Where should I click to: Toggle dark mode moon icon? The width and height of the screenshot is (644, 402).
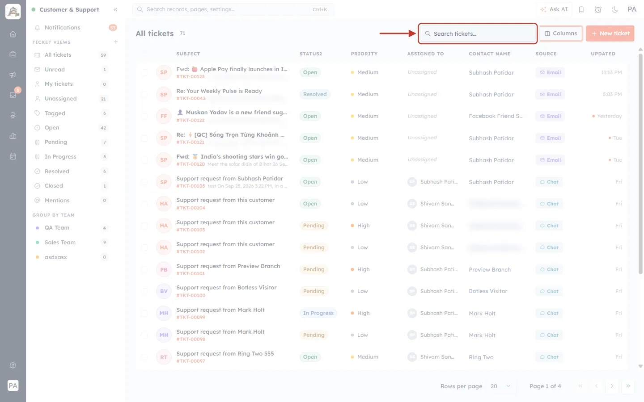point(614,9)
